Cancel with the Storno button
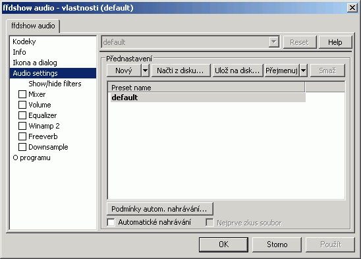This screenshot has width=361, height=259. coord(277,245)
